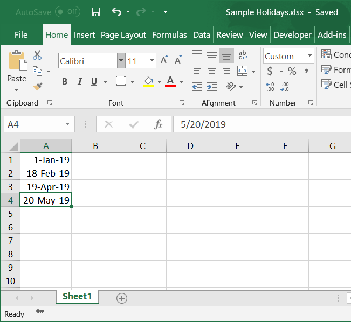Screen dimensions: 351x322
Task: Click the Insert Function fx icon
Action: tap(158, 124)
